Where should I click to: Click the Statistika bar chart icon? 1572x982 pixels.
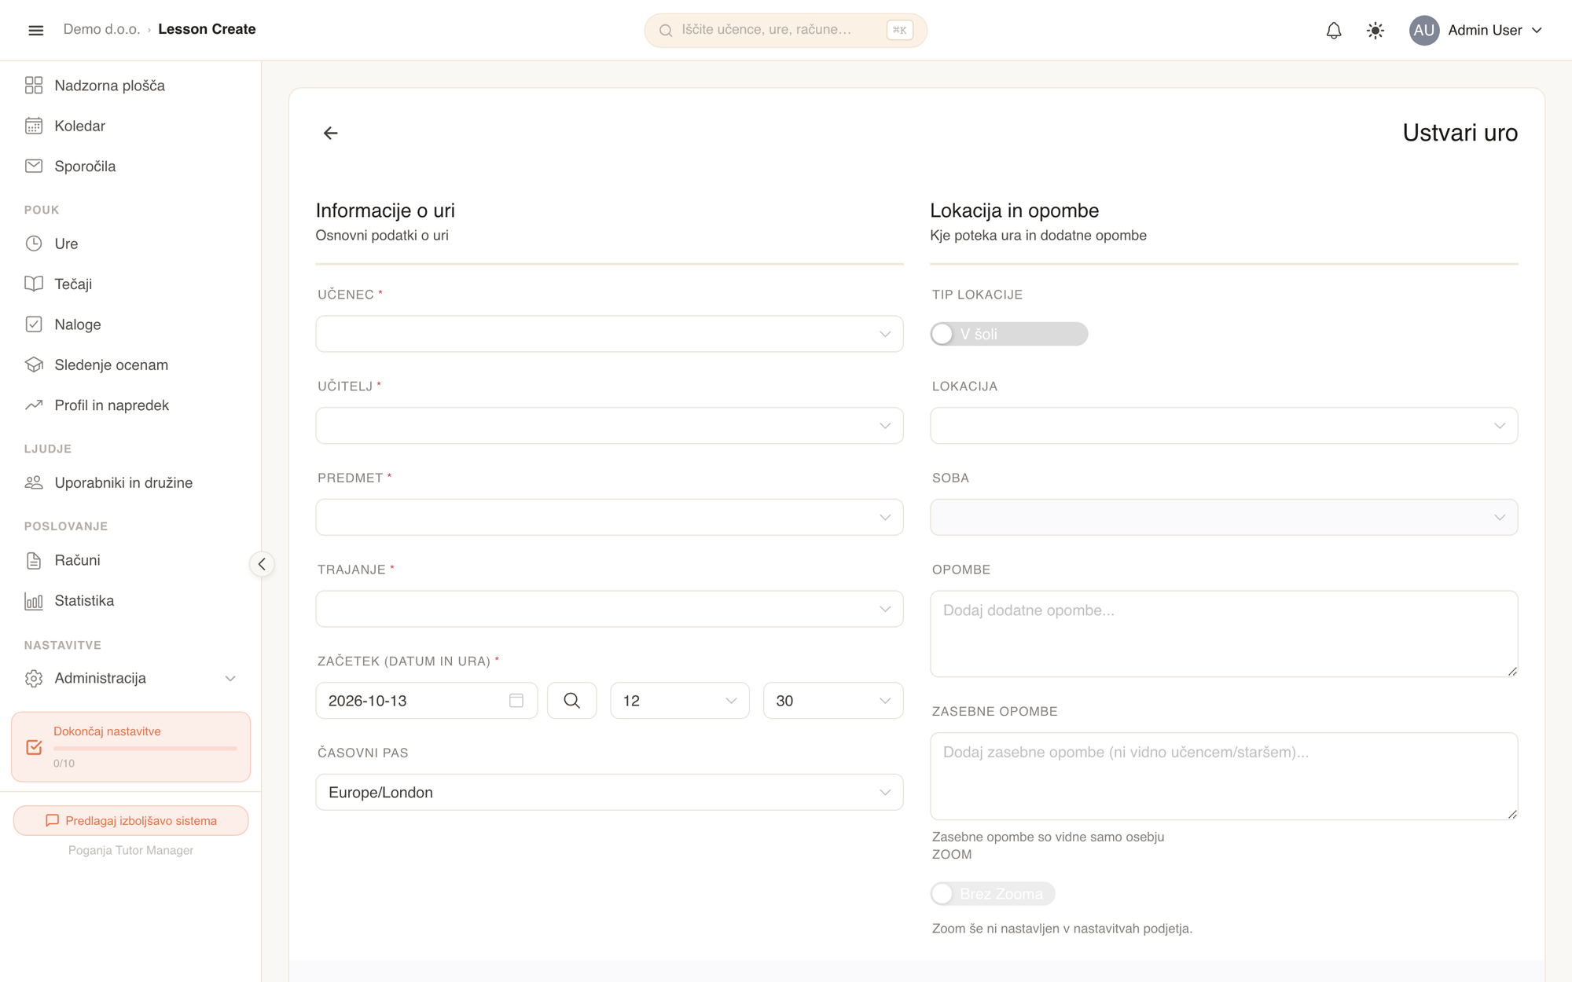pyautogui.click(x=34, y=601)
